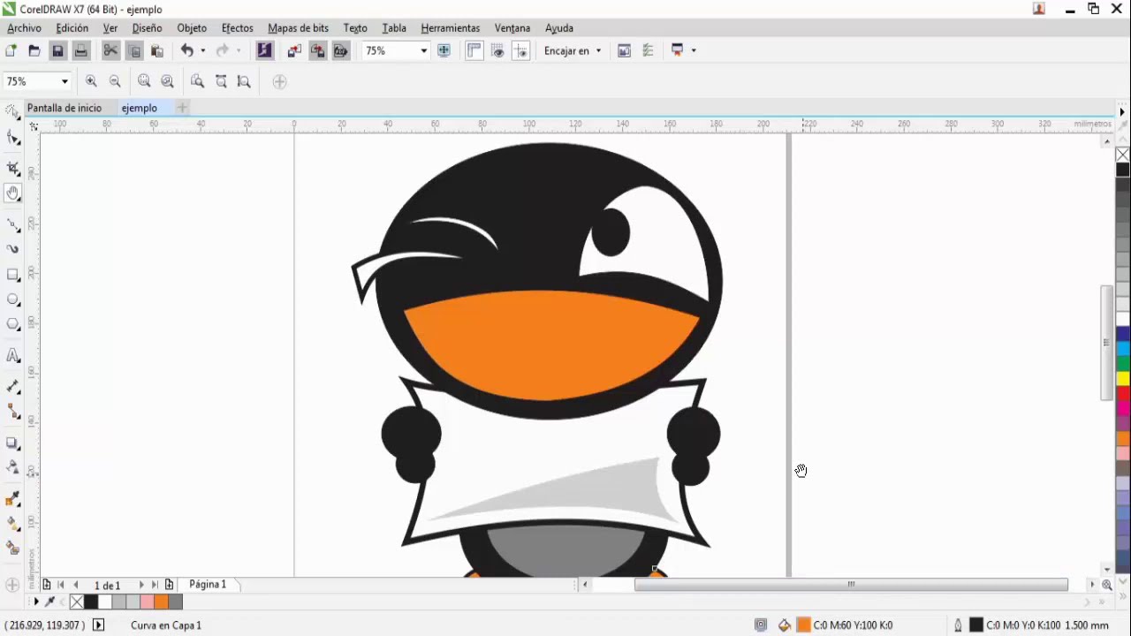Screen dimensions: 1131x636
Task: Add new document tab with plus
Action: [182, 108]
